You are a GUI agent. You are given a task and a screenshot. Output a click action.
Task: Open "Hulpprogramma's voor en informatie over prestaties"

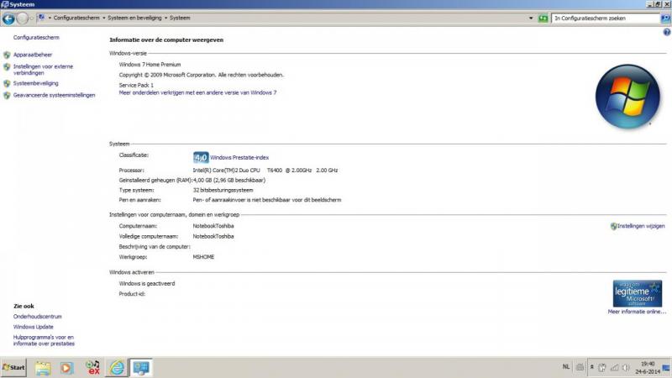point(44,340)
